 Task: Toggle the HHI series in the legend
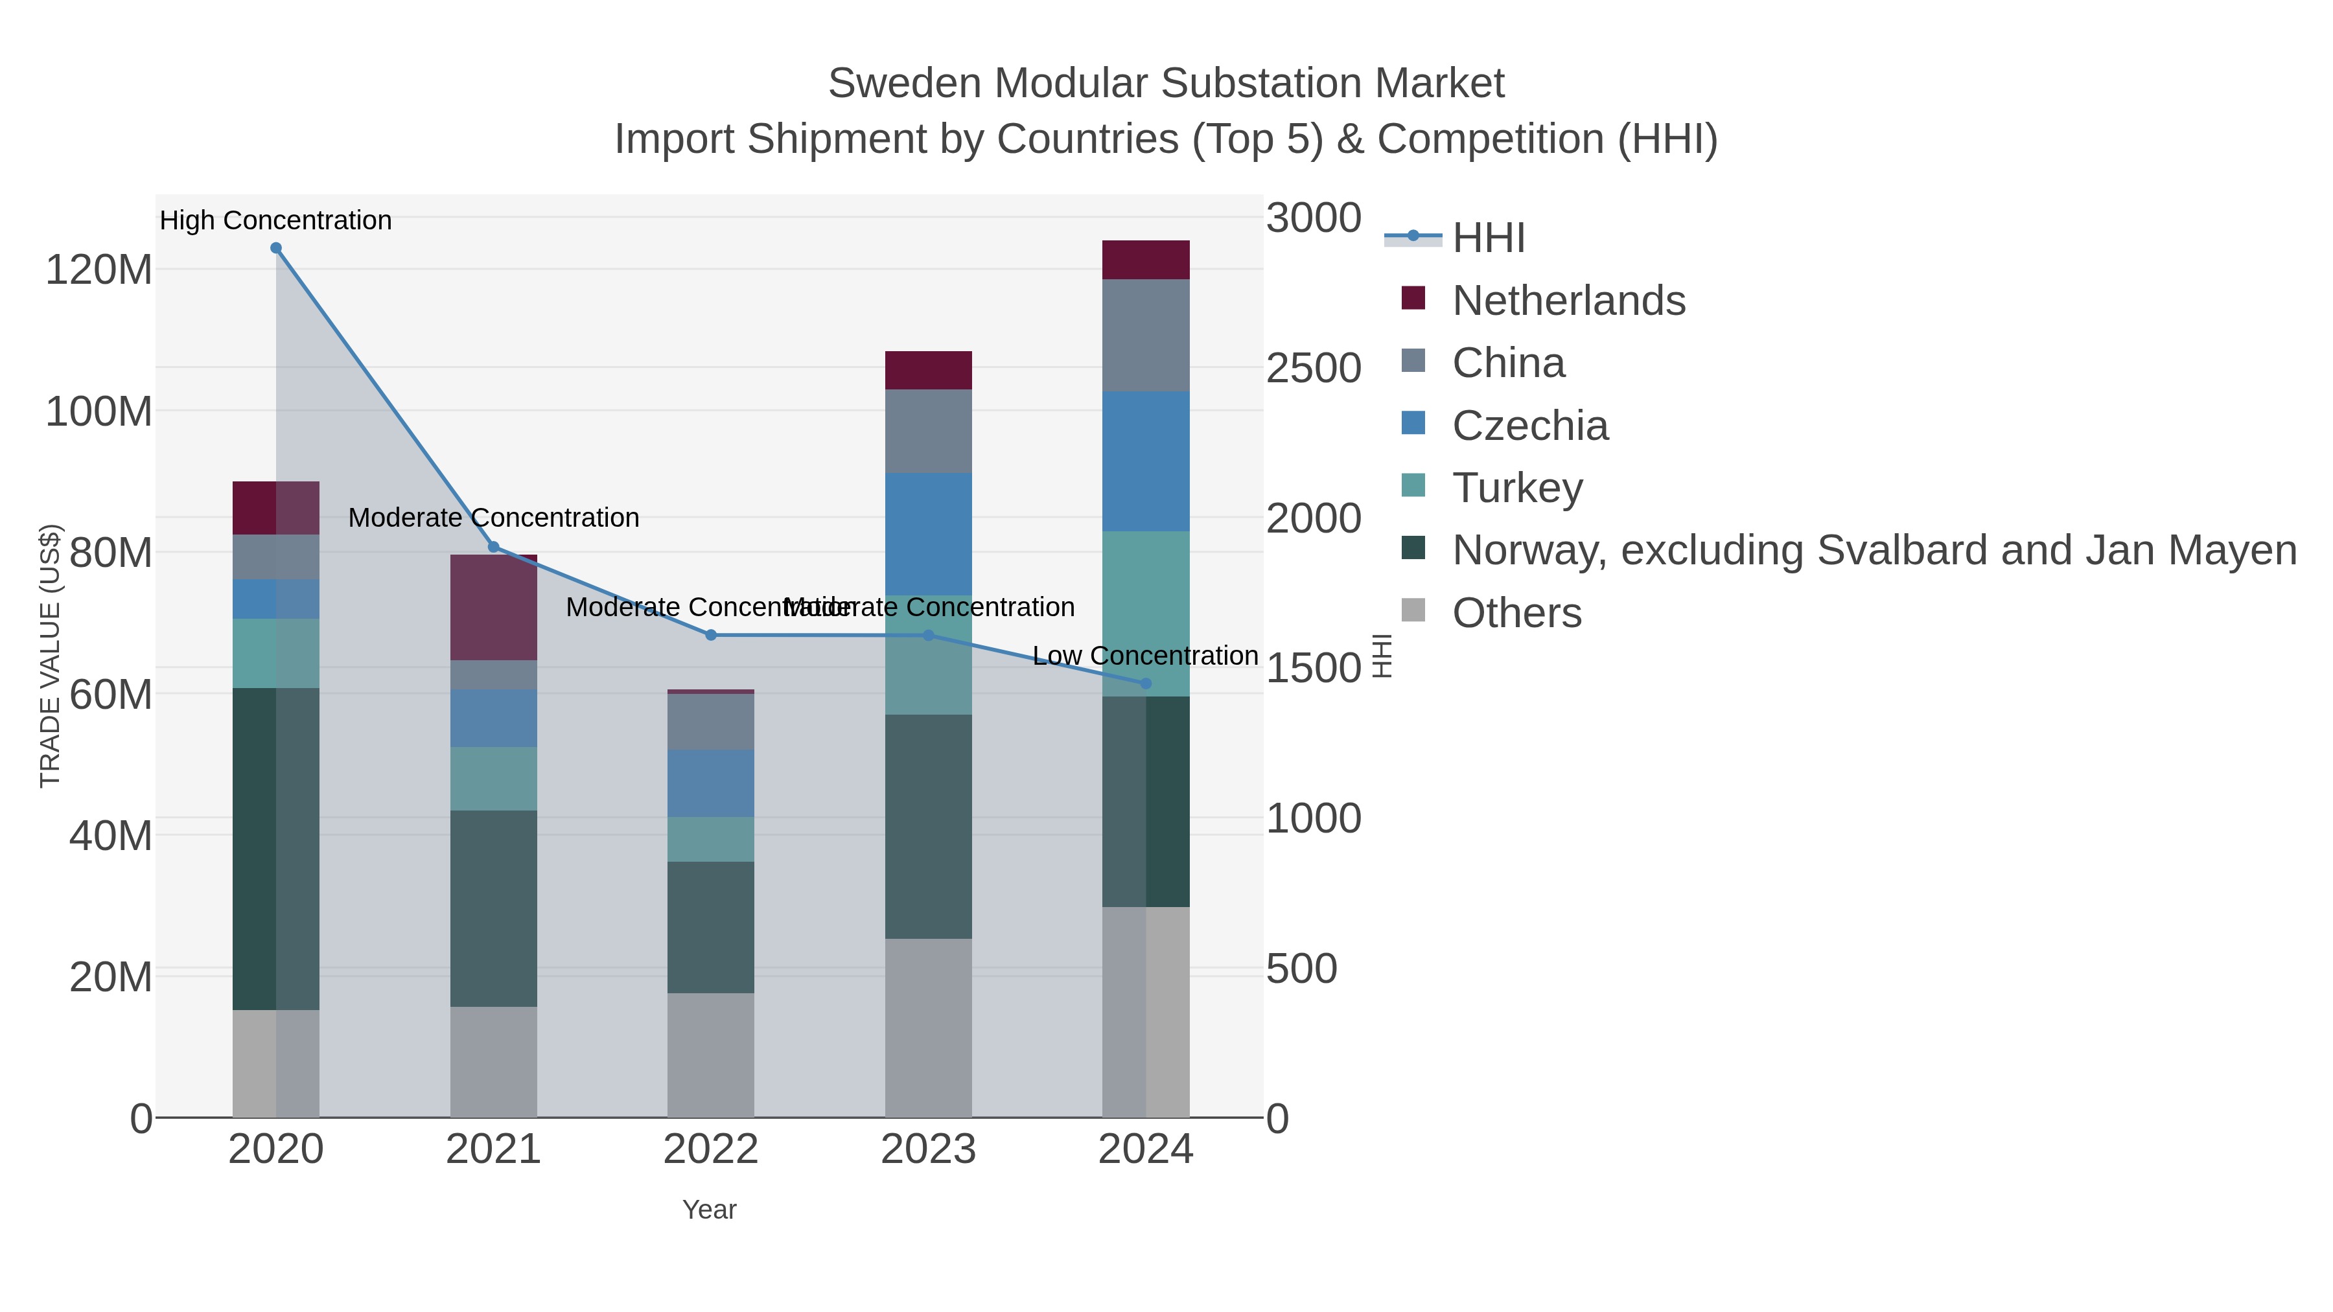click(x=1456, y=237)
